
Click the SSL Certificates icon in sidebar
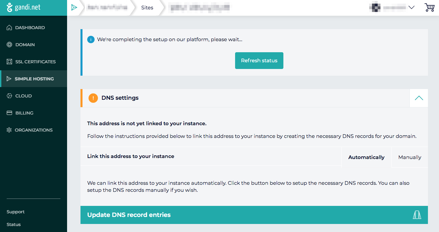point(9,62)
